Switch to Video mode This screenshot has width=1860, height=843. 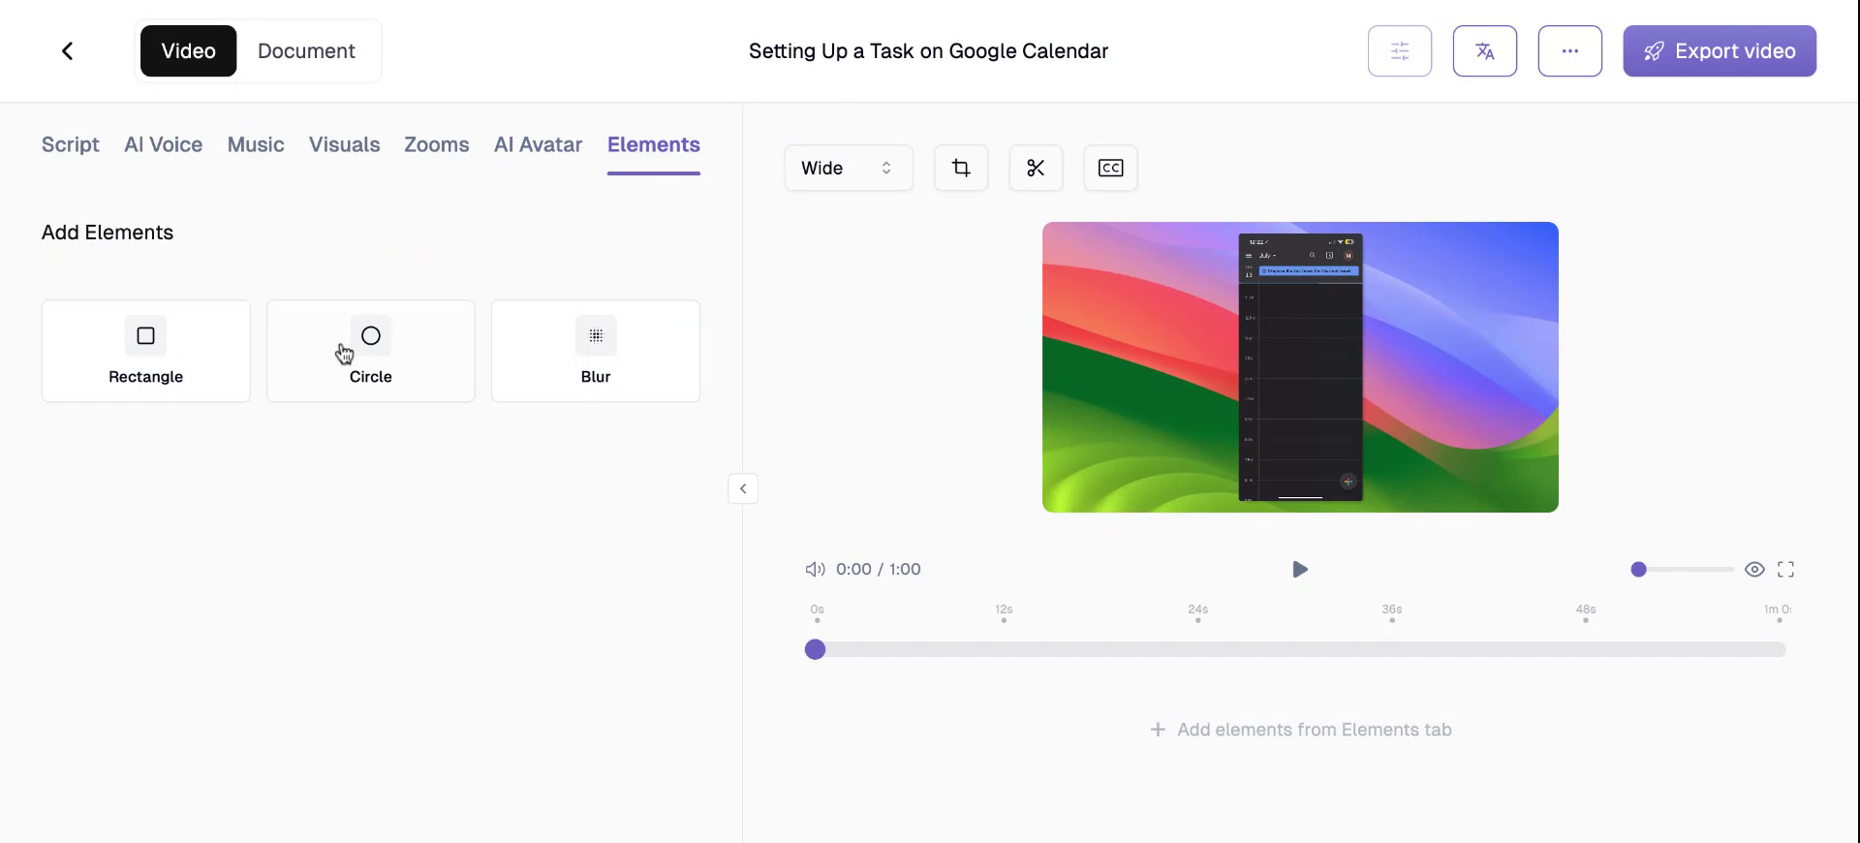coord(188,50)
